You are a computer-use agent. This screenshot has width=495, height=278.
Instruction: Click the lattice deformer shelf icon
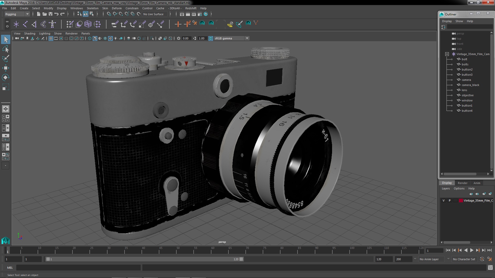[88, 24]
